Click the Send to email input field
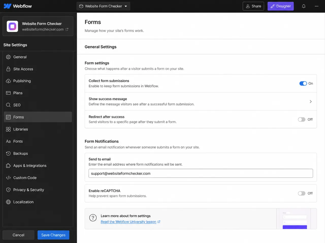 pyautogui.click(x=201, y=173)
